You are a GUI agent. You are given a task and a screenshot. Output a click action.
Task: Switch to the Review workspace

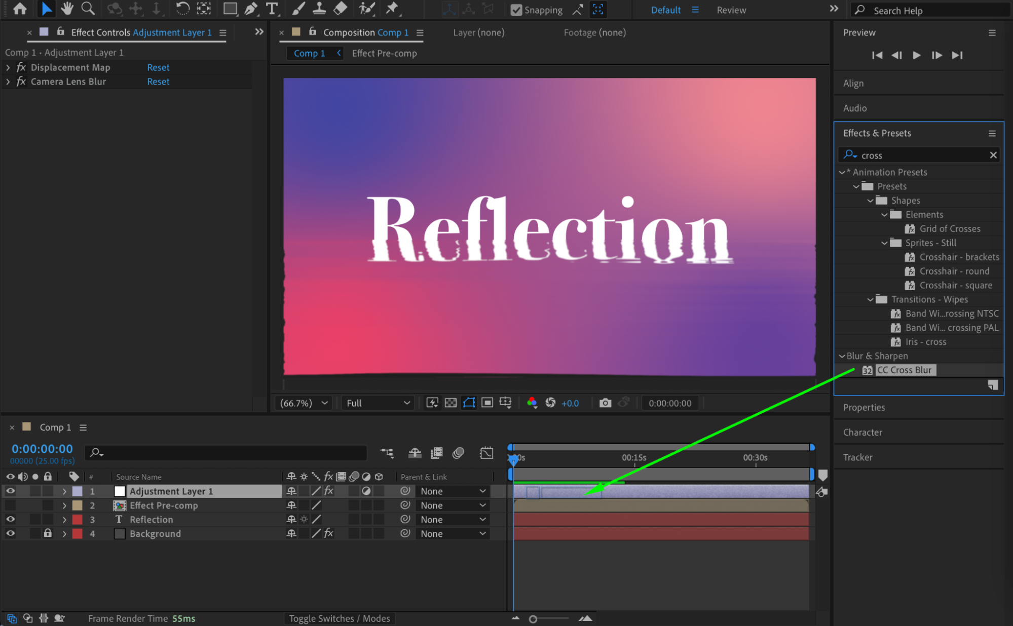pos(731,10)
